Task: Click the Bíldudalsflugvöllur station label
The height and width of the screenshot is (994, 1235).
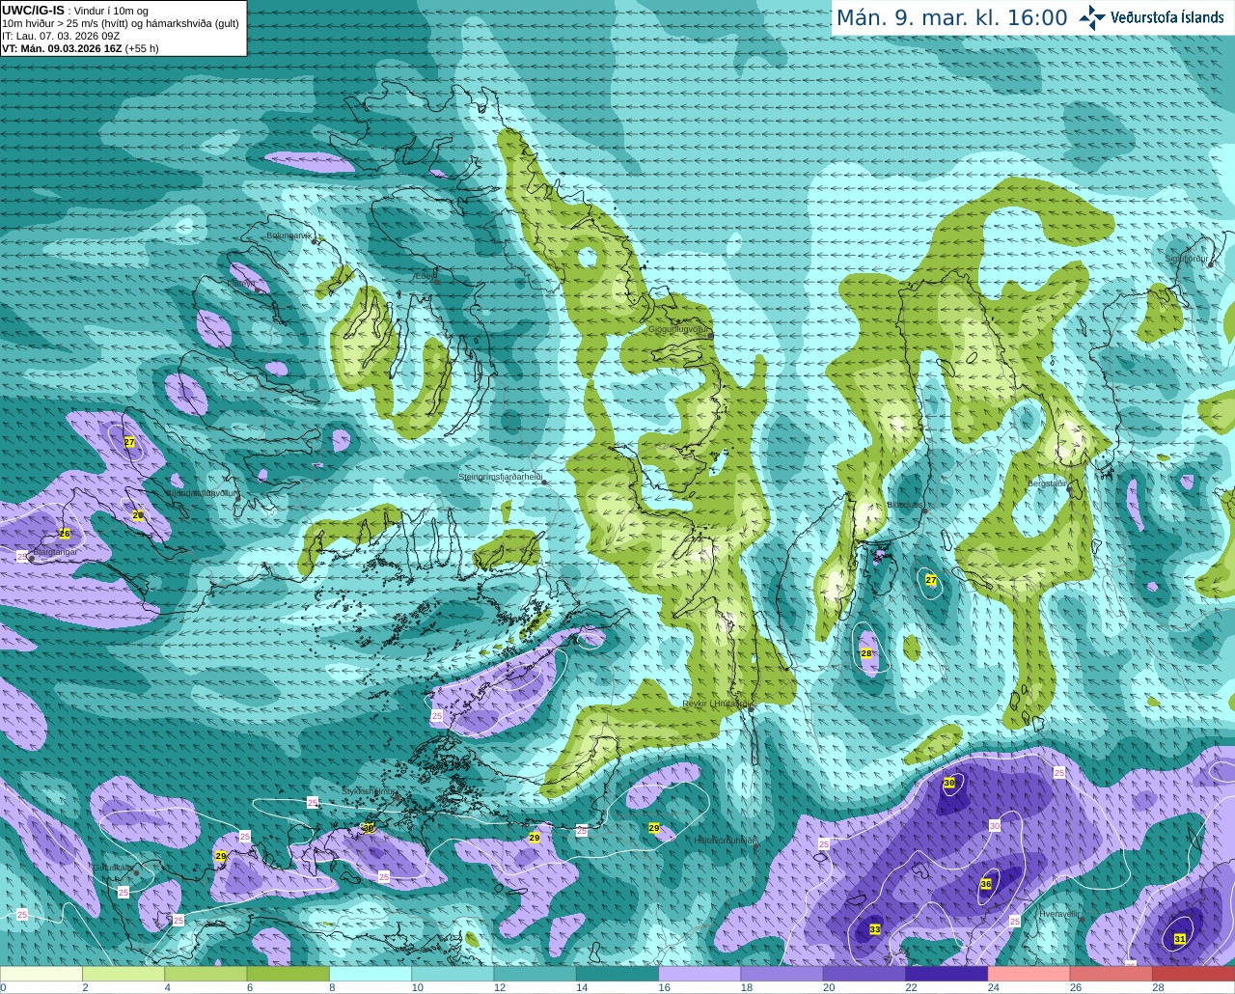Action: [203, 492]
